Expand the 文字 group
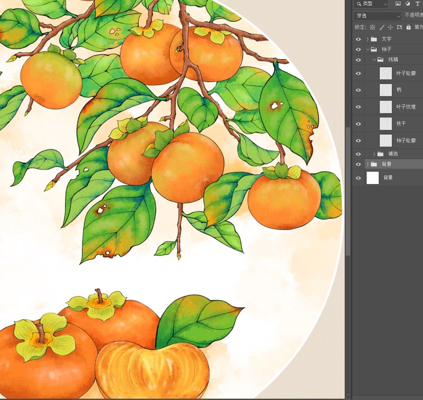The image size is (423, 400). (x=368, y=39)
